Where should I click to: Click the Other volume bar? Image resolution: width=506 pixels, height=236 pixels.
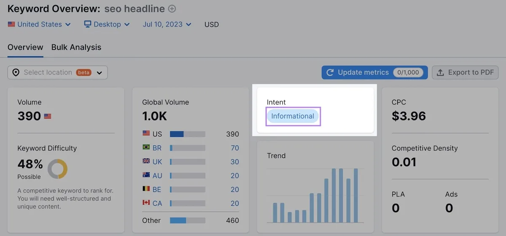coord(188,220)
